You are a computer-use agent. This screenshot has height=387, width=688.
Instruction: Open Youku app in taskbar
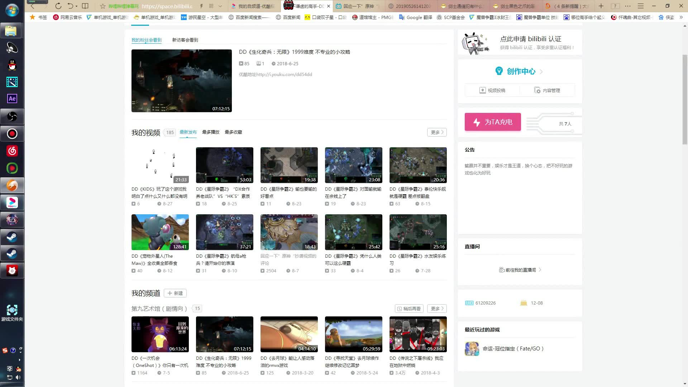pos(12,202)
